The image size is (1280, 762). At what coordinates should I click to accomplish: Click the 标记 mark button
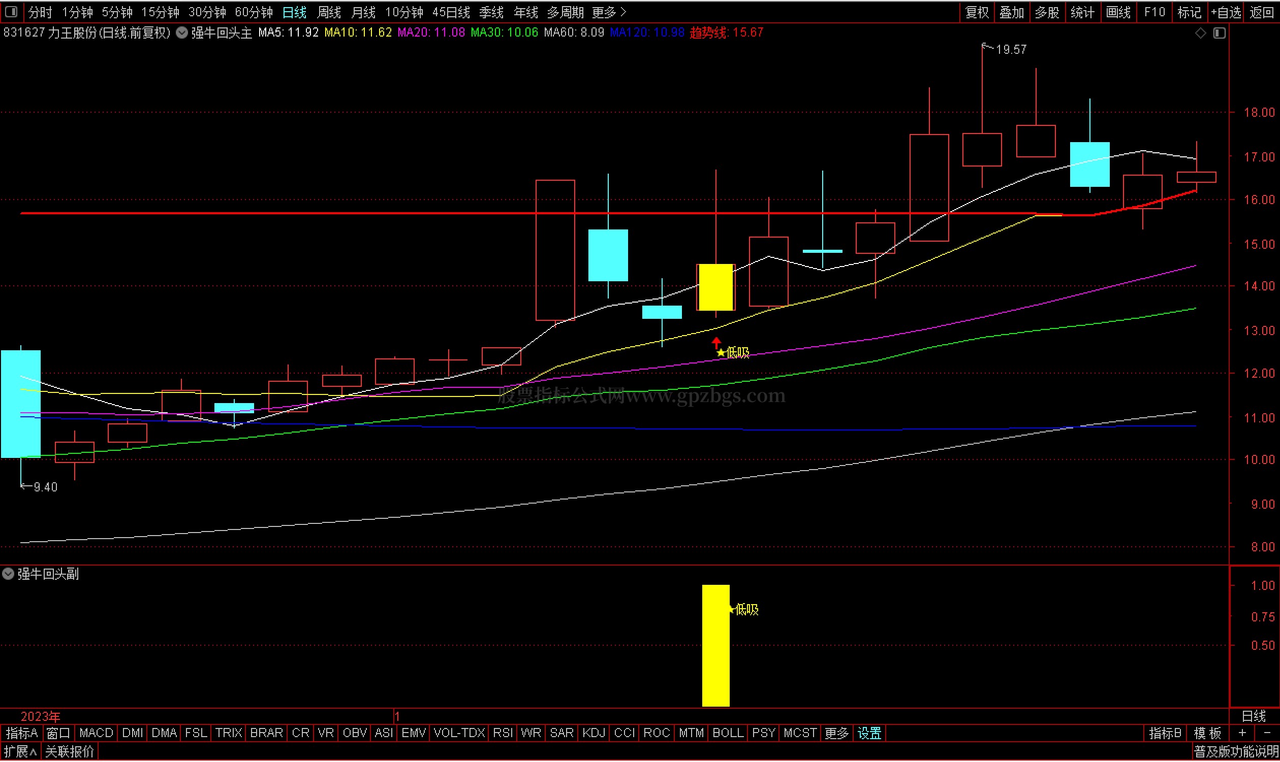1189,12
